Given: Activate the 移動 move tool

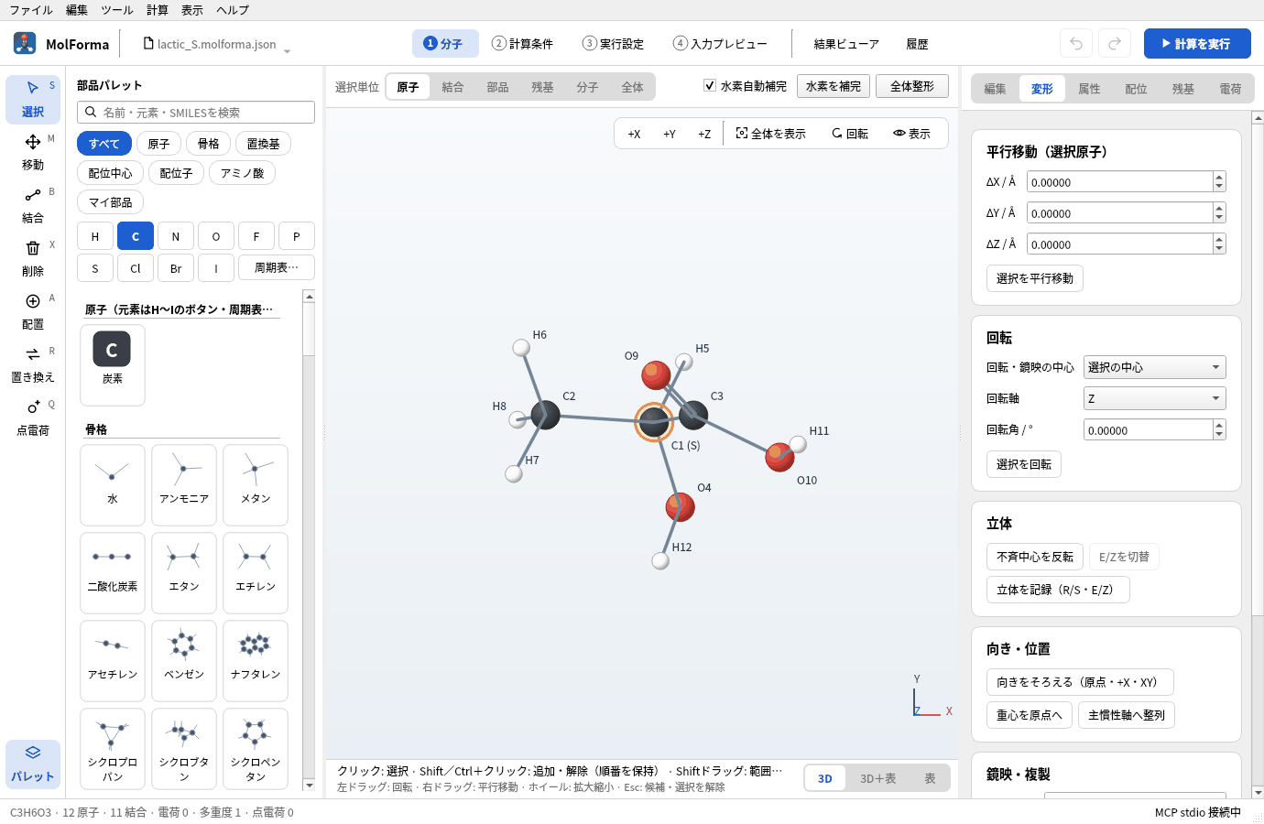Looking at the screenshot, I should [x=33, y=152].
